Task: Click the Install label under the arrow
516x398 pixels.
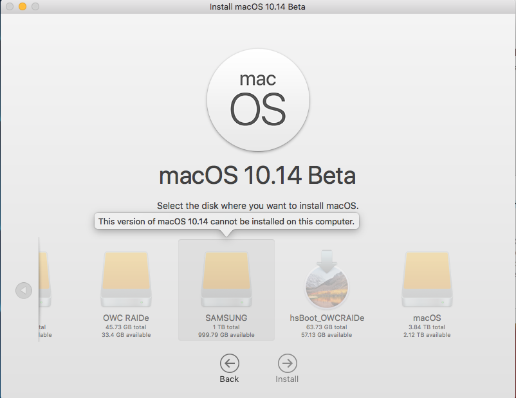Action: pyautogui.click(x=288, y=379)
